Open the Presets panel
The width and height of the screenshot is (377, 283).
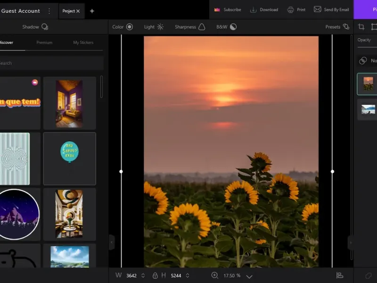[x=337, y=27]
